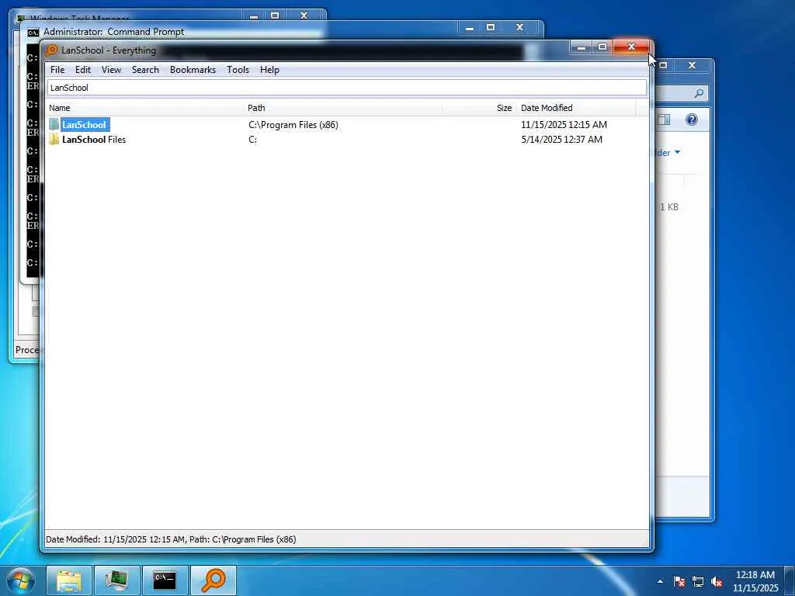Image resolution: width=795 pixels, height=596 pixels.
Task: Select the LanSchool folder result
Action: 84,125
